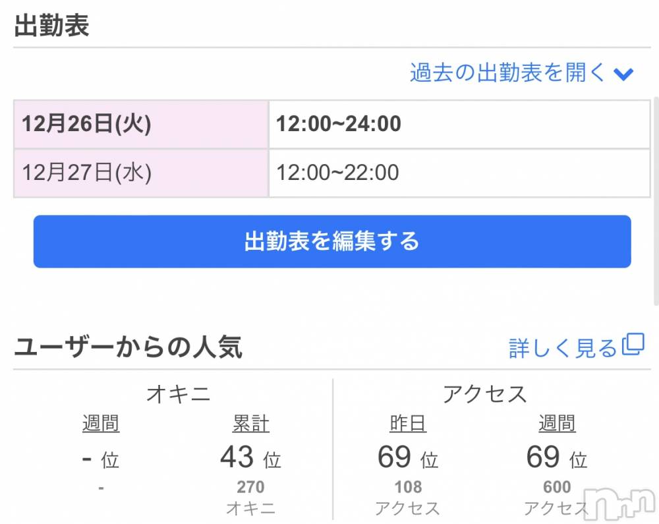Click the 週間 label under オキニ
The image size is (659, 524).
[101, 423]
